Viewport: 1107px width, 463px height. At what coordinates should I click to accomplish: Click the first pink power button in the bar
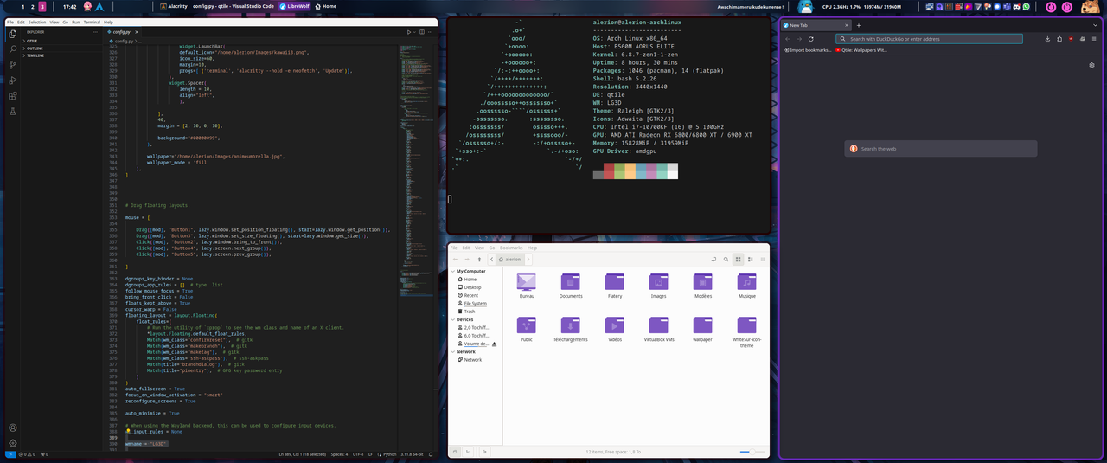(1051, 7)
